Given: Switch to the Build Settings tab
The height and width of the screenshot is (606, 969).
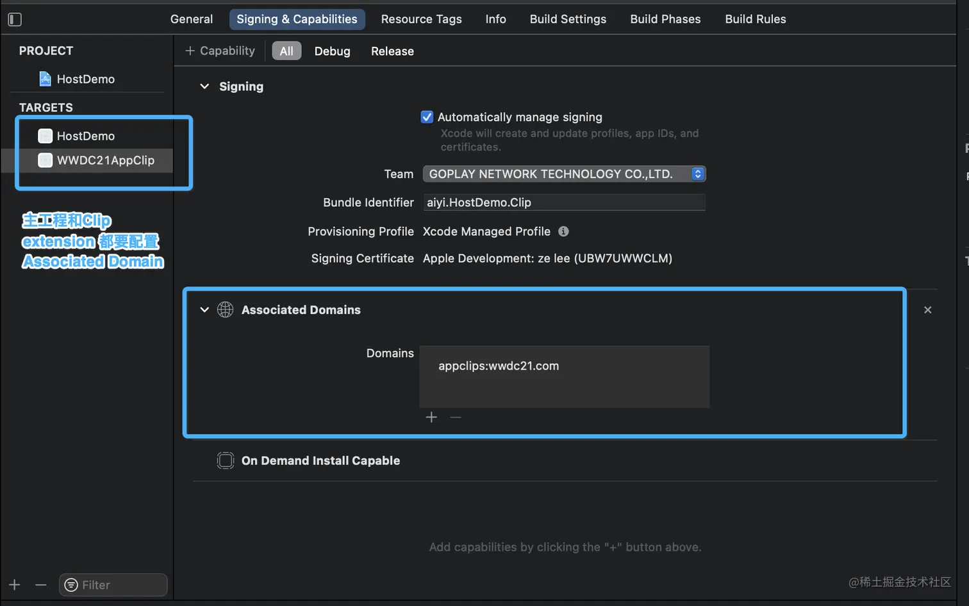Looking at the screenshot, I should (x=568, y=19).
